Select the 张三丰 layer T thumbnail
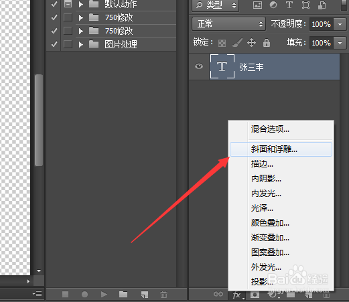349x302 pixels. 222,66
